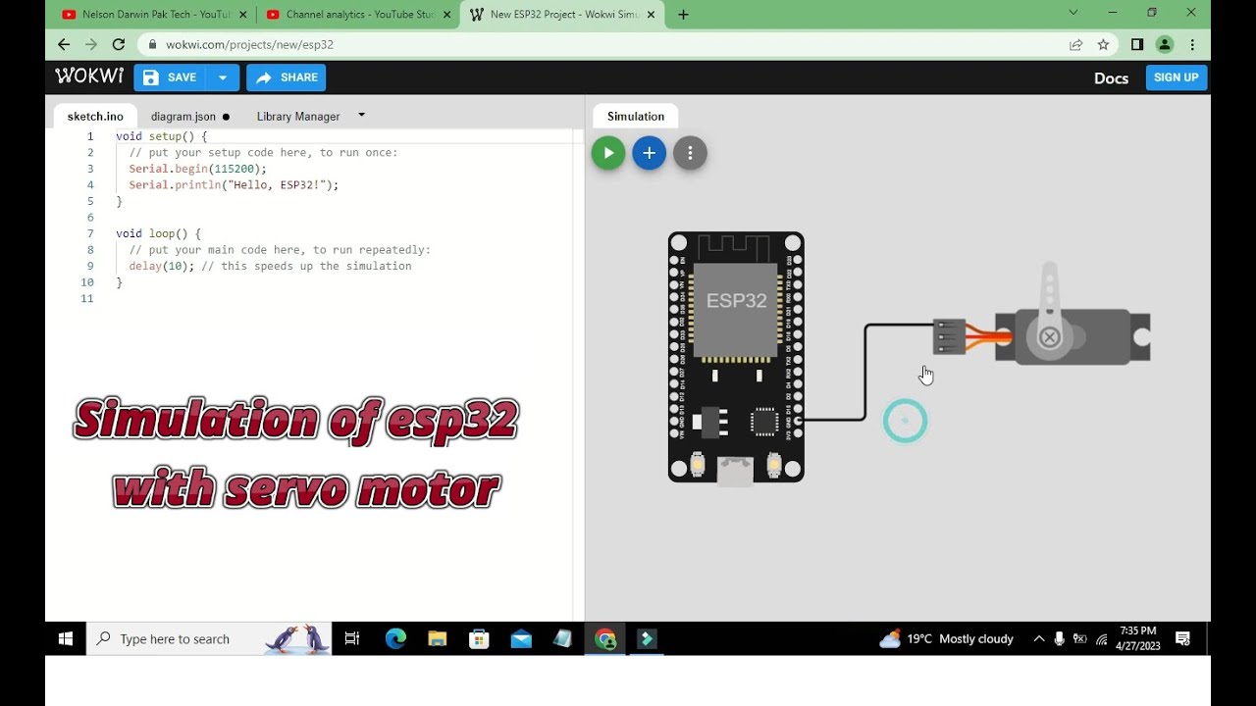This screenshot has width=1256, height=706.
Task: Click the line 4 Serial.println text
Action: 234,184
